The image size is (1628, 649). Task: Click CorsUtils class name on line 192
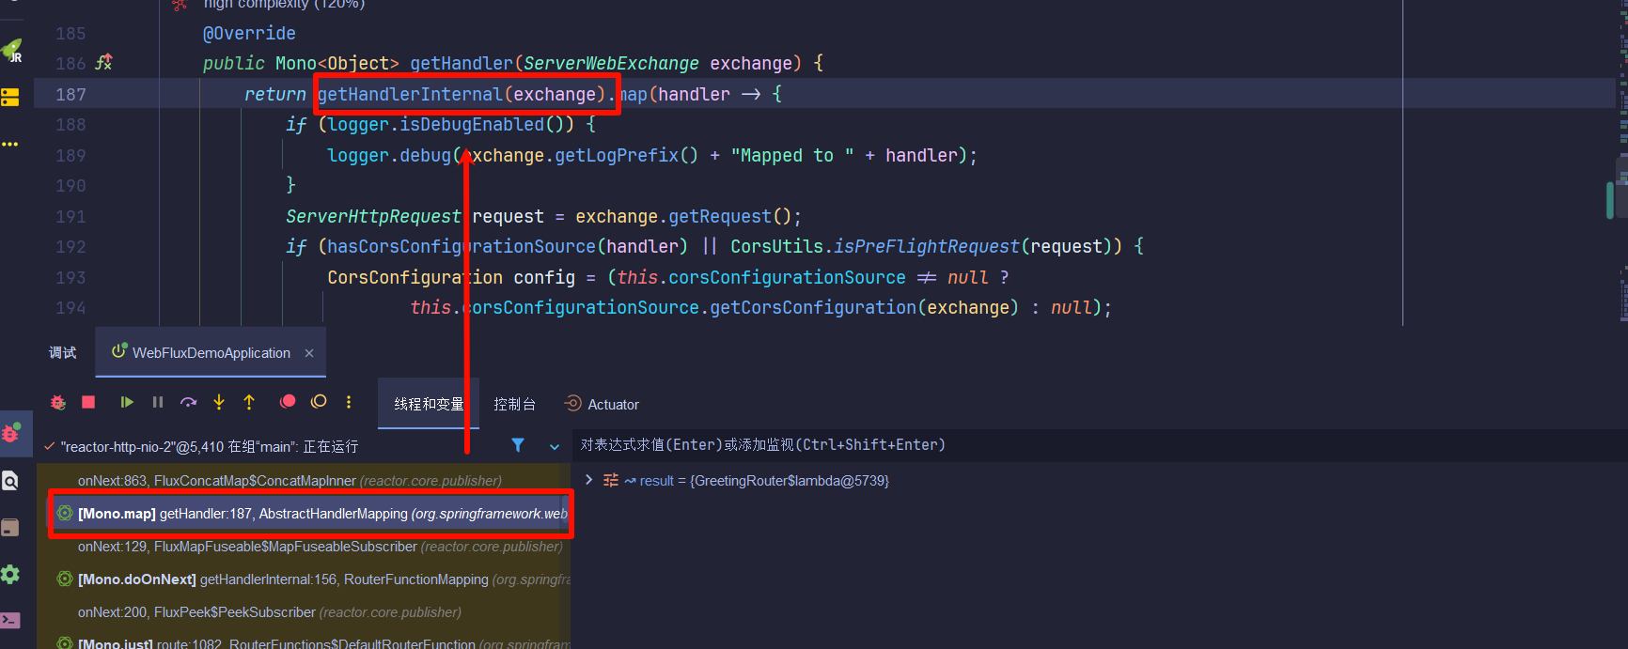pyautogui.click(x=776, y=246)
